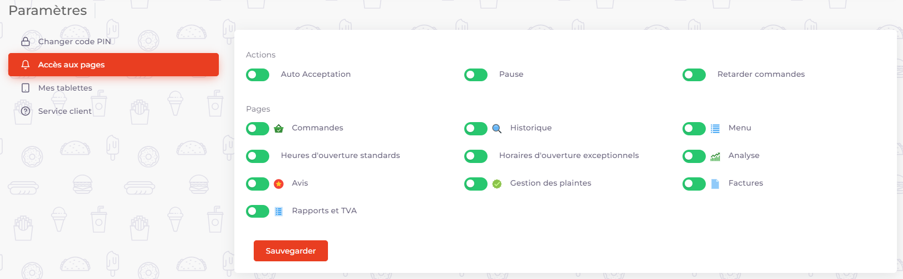Image resolution: width=903 pixels, height=279 pixels.
Task: Click the red star icon beside Avis
Action: tap(279, 184)
